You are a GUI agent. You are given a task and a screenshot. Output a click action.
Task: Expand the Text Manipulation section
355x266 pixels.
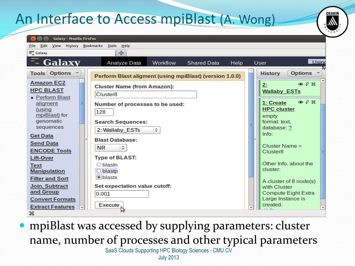coord(47,168)
